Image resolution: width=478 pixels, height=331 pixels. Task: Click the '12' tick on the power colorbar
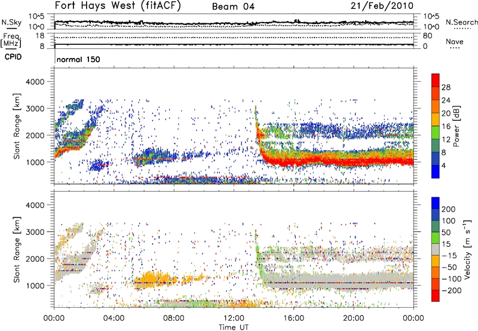click(x=446, y=140)
